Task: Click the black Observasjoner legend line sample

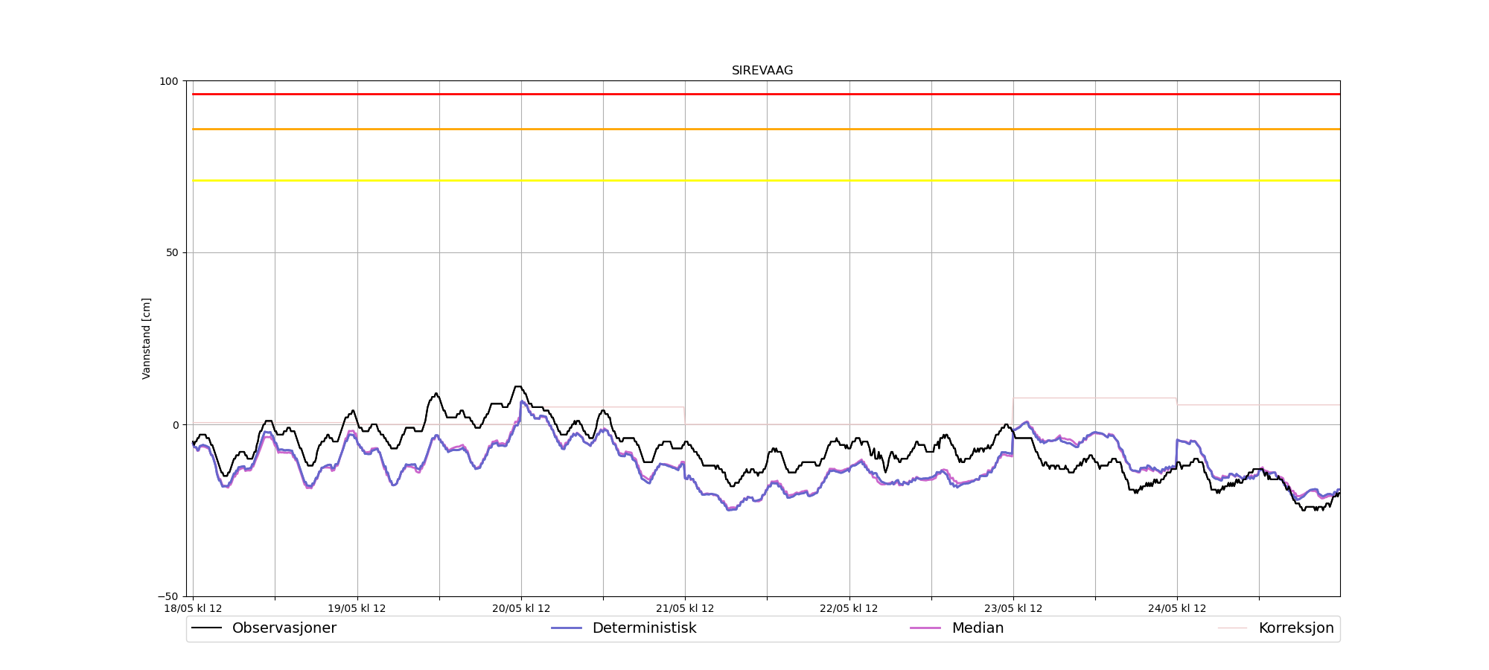Action: pos(206,628)
